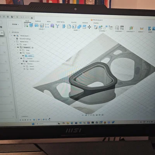The width and height of the screenshot is (155, 155).
Task: Open the data panel grid icon
Action: pos(8,17)
